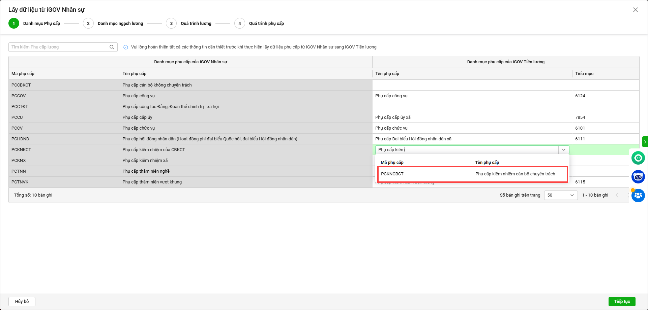Click 'Phụ cấp Đại biểu Hội đồng nhân dân xã' cell
648x310 pixels.
[472, 139]
